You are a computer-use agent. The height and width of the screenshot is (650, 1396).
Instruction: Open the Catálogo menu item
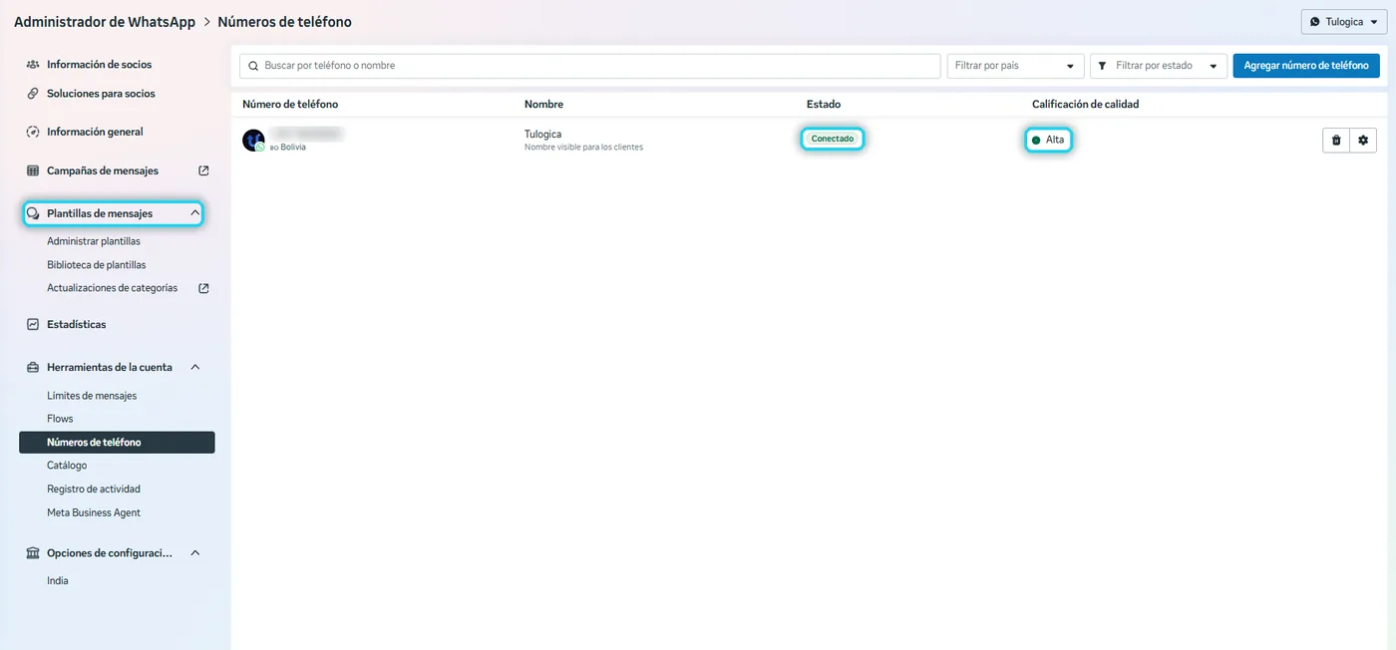click(67, 466)
